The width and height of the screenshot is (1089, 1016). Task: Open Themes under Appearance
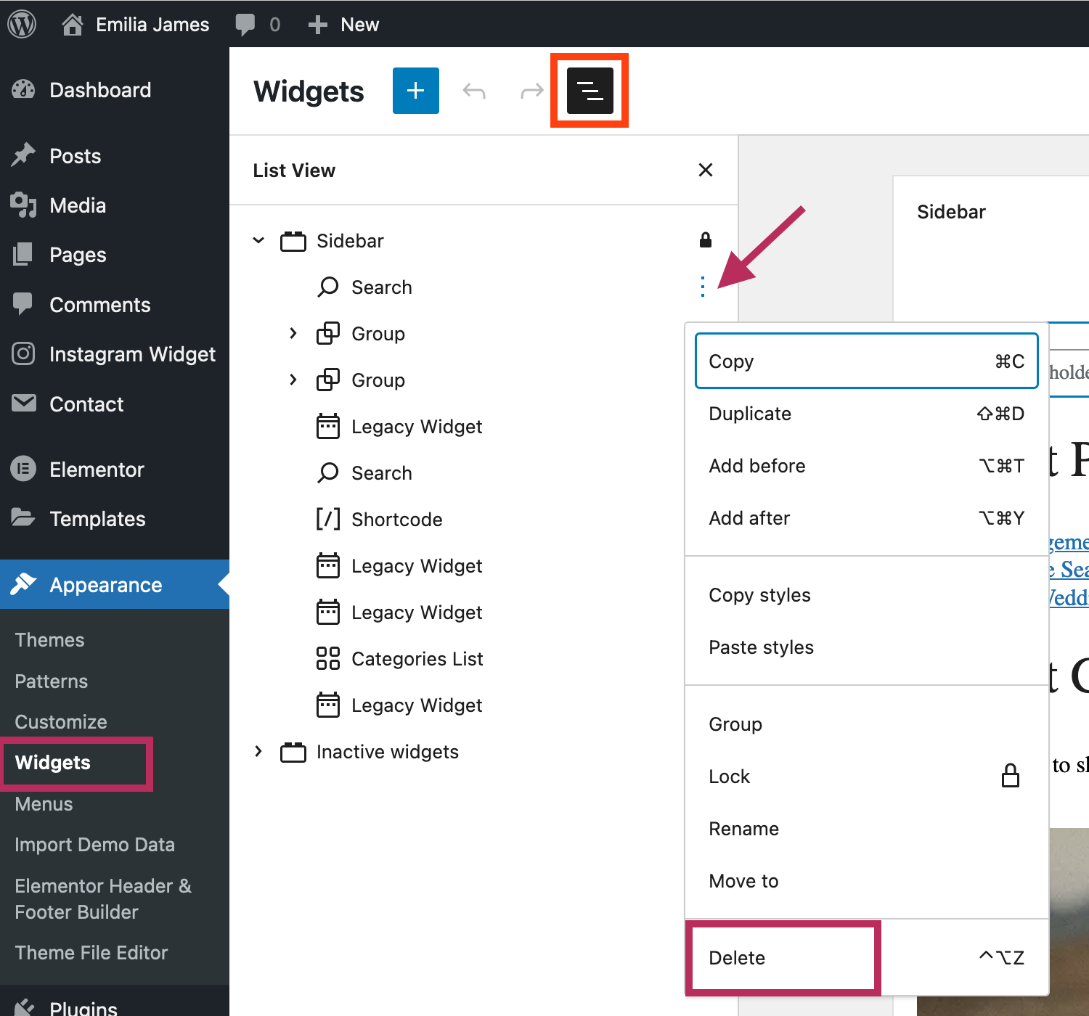tap(49, 640)
